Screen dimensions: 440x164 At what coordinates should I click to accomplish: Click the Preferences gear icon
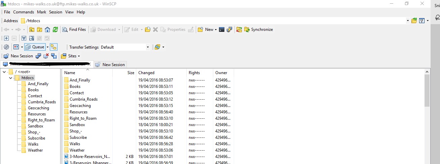click(x=6, y=47)
